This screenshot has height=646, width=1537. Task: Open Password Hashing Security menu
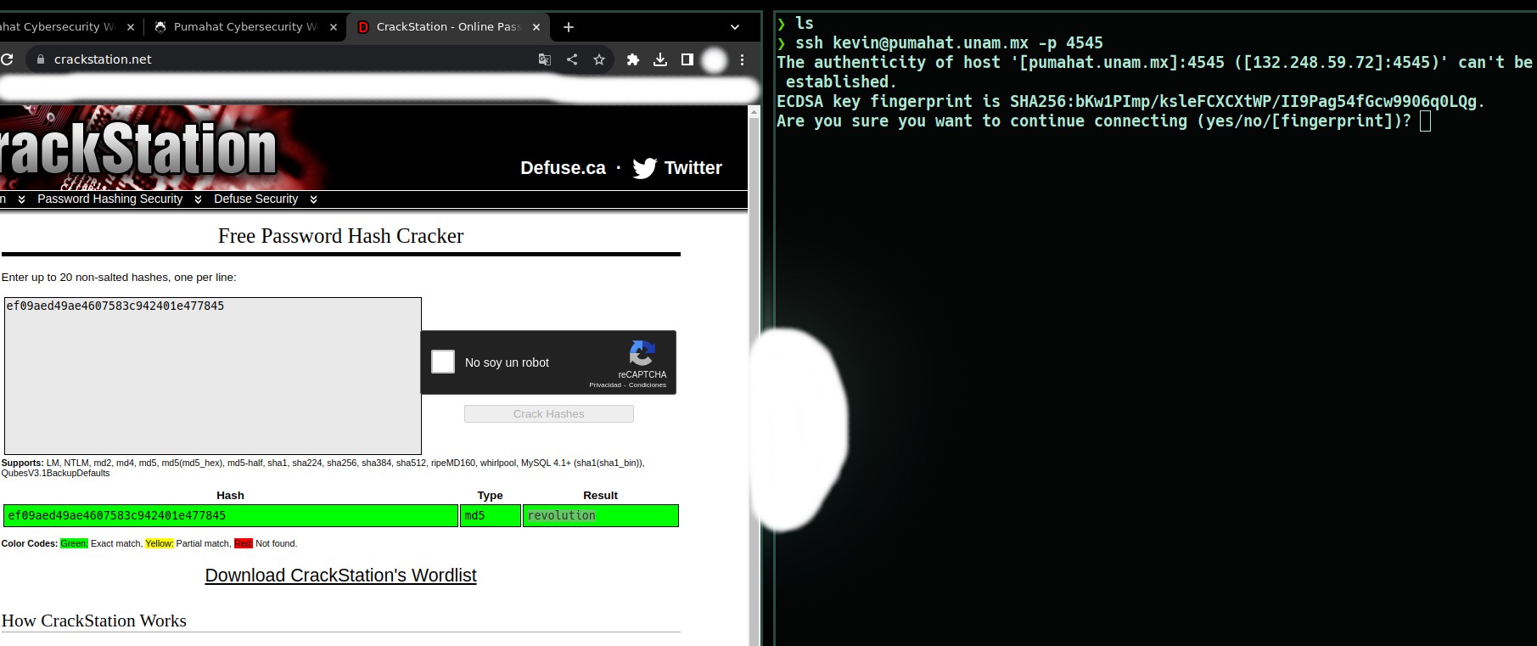pos(110,199)
